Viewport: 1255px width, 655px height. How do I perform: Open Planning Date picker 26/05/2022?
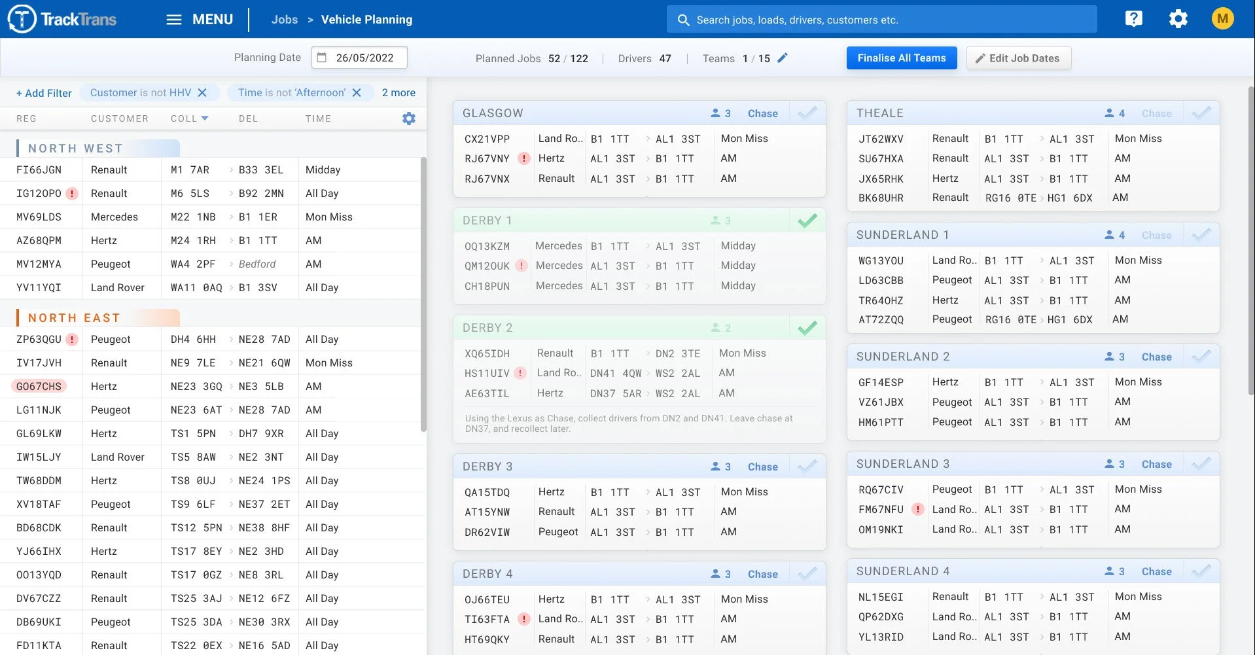[359, 58]
